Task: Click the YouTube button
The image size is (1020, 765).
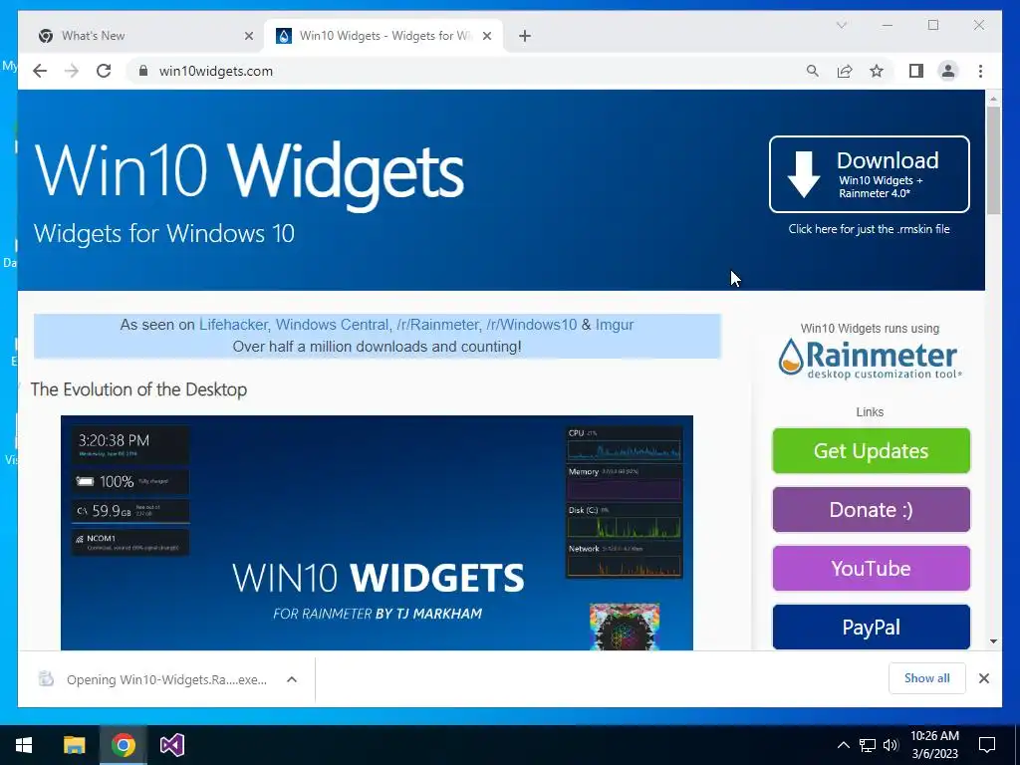Action: tap(871, 569)
